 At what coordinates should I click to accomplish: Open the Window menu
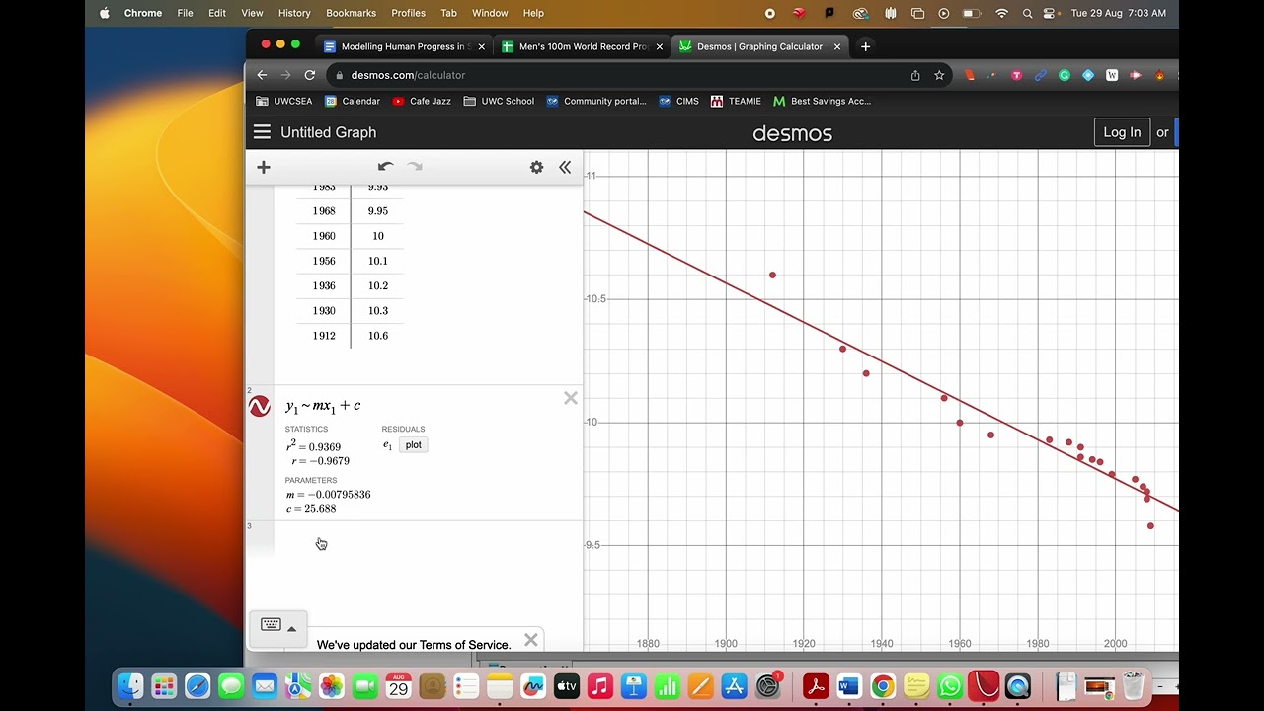[x=490, y=13]
